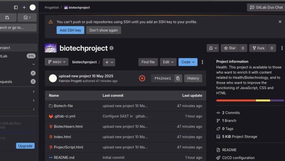This screenshot has height=161, width=285.
Task: Toggle the sidebar collapse icon
Action: pos(16,7)
